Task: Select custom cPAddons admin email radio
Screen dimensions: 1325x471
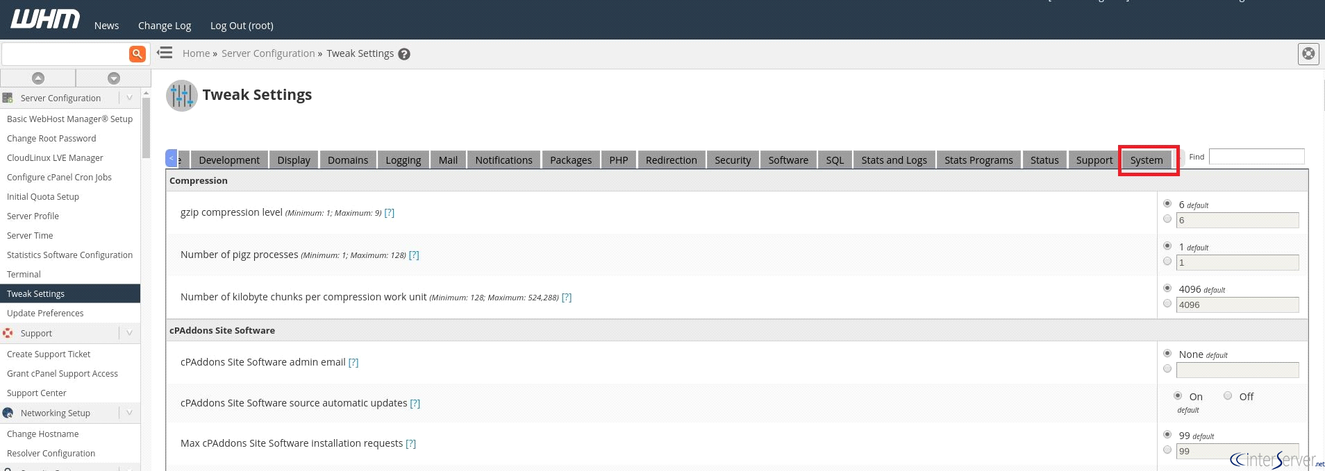Action: click(1167, 368)
